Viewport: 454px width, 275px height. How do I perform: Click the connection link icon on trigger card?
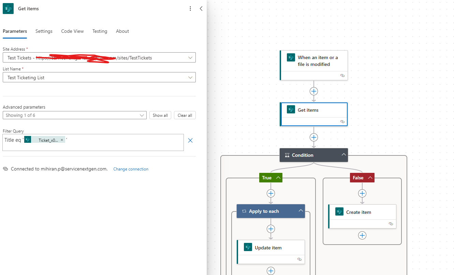coord(342,75)
